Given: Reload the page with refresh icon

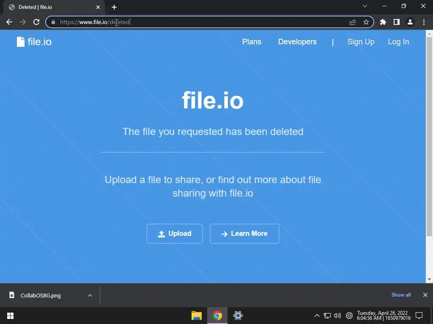Looking at the screenshot, I should tap(36, 22).
